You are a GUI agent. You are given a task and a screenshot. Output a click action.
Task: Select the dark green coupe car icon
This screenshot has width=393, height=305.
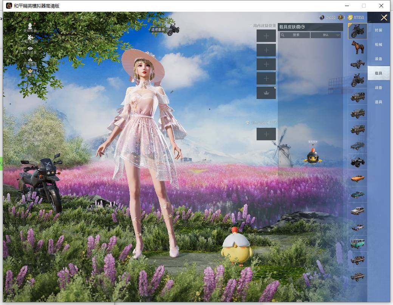pos(357,194)
